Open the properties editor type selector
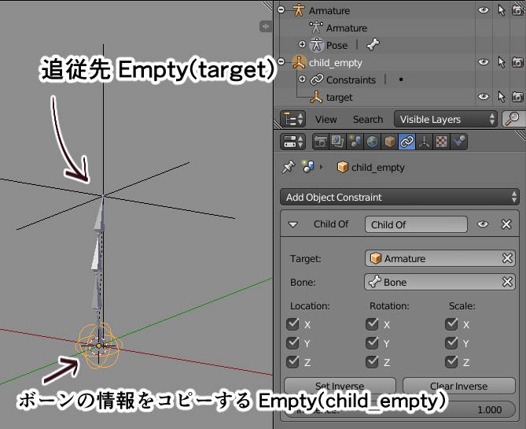This screenshot has height=429, width=526. [292, 142]
